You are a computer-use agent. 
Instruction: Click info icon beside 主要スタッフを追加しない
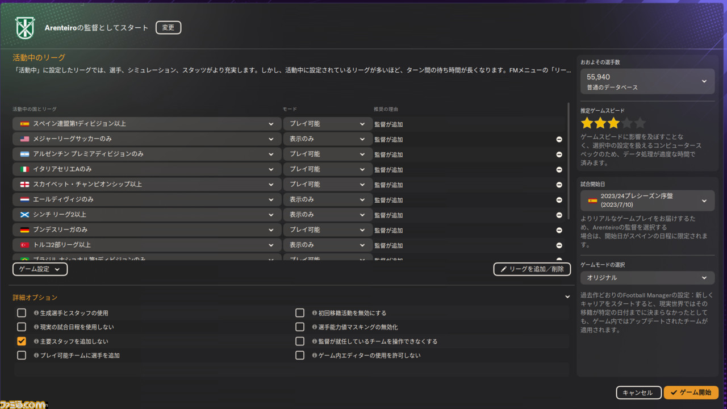click(36, 341)
